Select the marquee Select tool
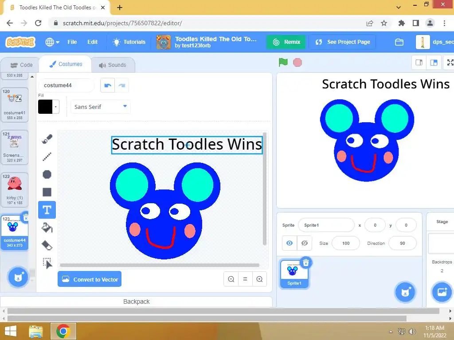This screenshot has height=340, width=454. point(47,263)
